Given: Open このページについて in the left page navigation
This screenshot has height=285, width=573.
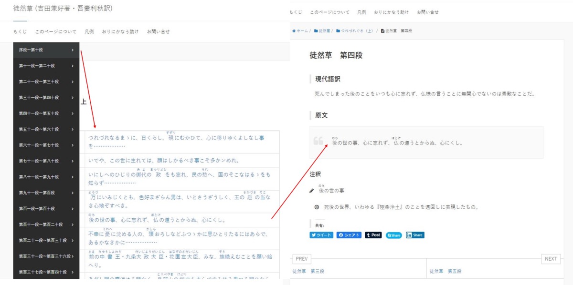Looking at the screenshot, I should click(55, 32).
